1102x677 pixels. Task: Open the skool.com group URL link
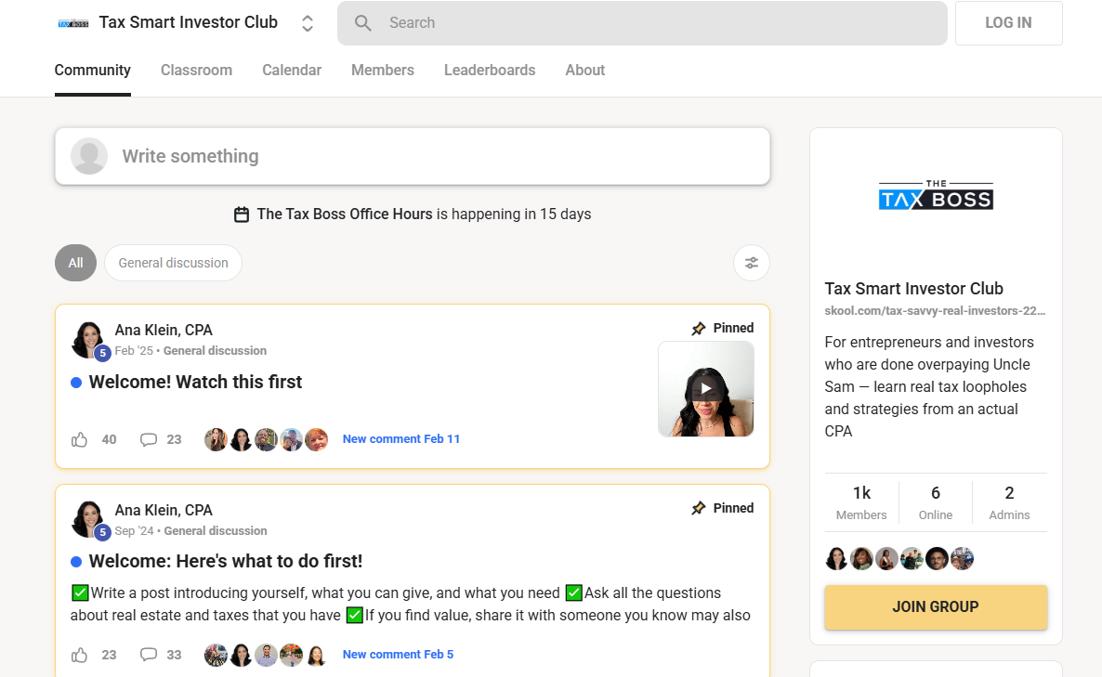(x=935, y=310)
